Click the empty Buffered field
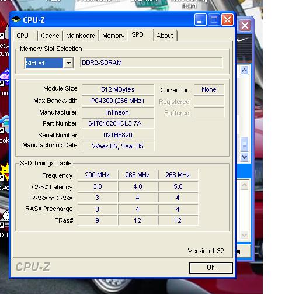This screenshot has height=294, width=299. pyautogui.click(x=209, y=112)
